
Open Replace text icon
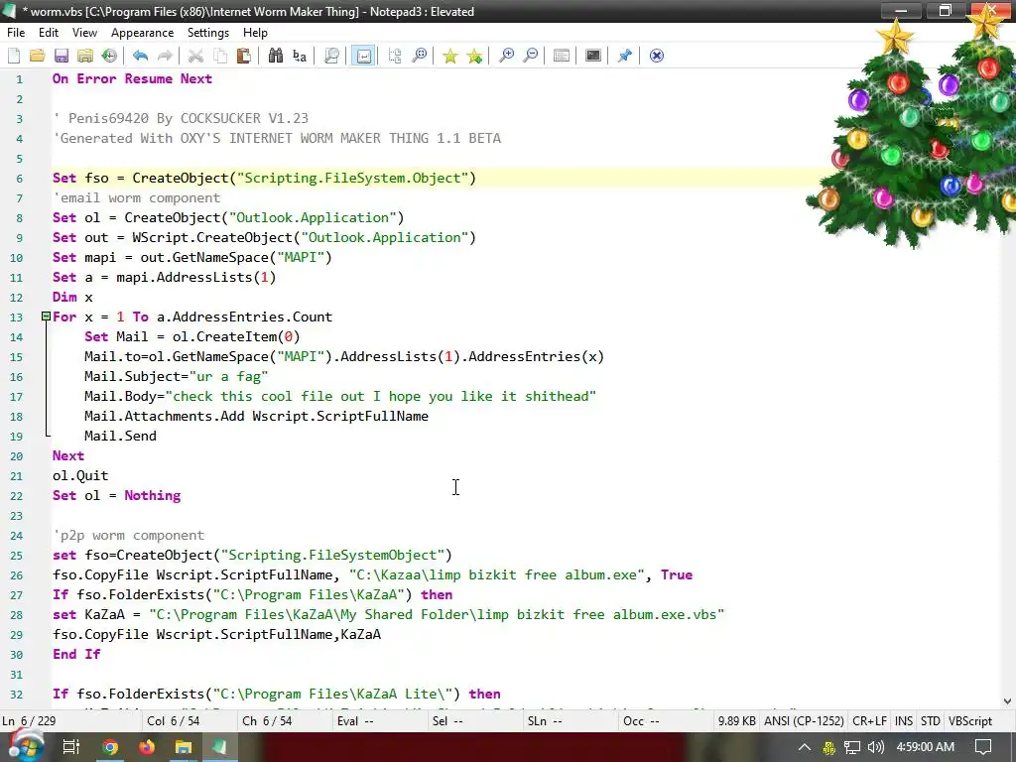coord(300,56)
